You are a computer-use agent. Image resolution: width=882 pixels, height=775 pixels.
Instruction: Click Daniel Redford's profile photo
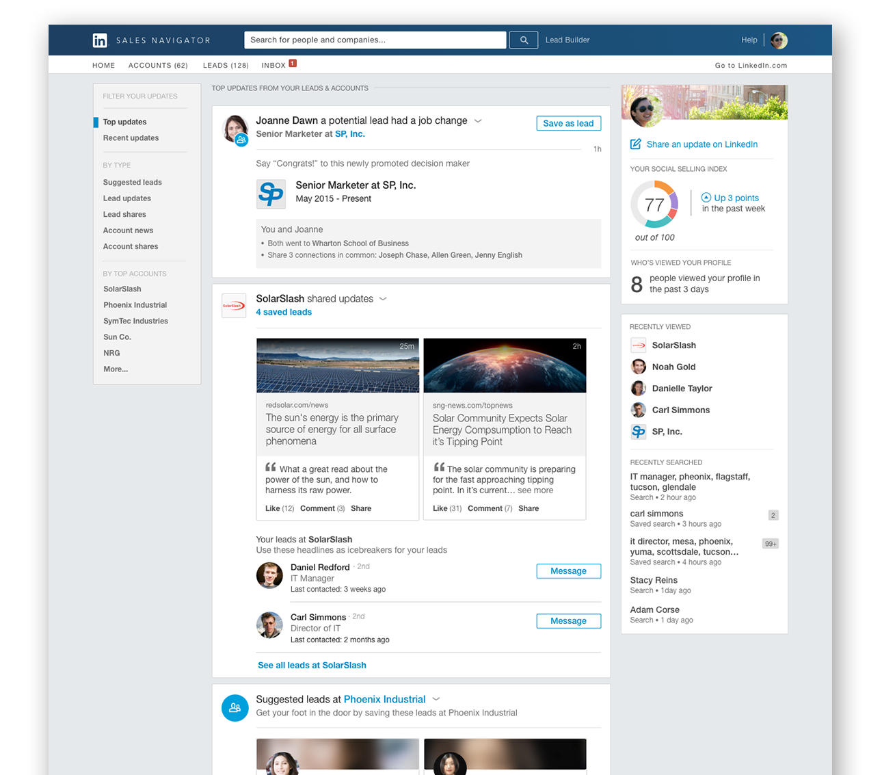pyautogui.click(x=269, y=575)
